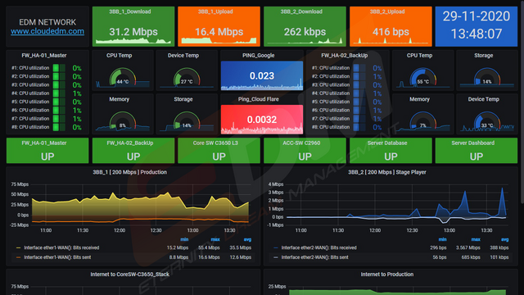Open the FW_HA-02_BackUp CPU panel title
This screenshot has height=295, width=524.
[344, 56]
